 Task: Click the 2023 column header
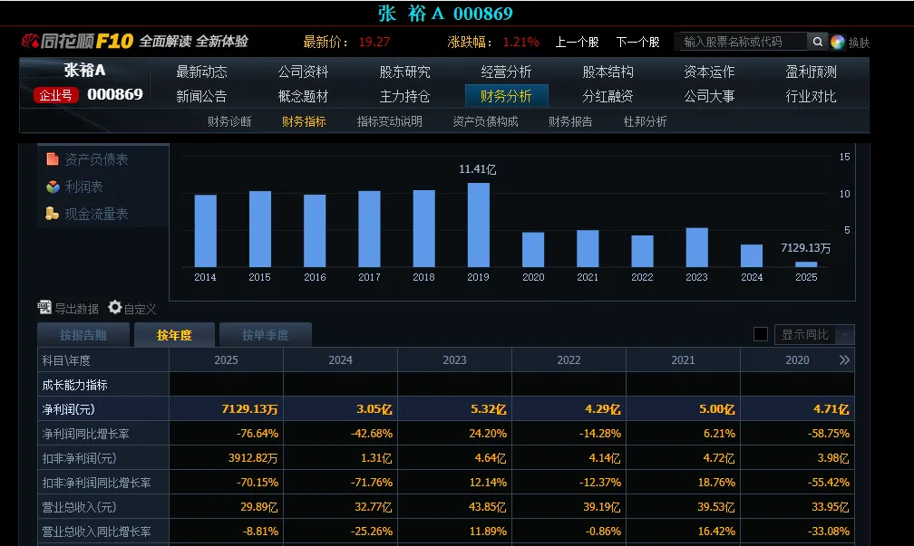click(454, 360)
